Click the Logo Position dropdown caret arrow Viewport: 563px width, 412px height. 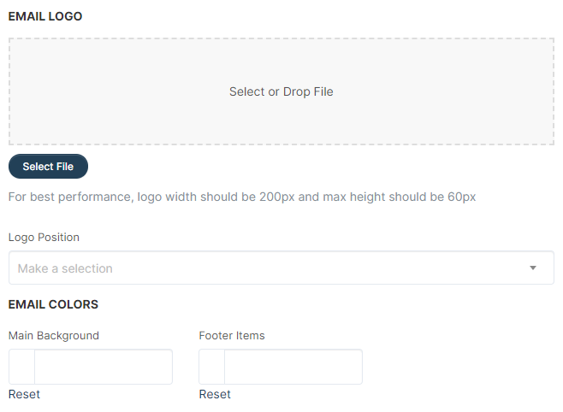pyautogui.click(x=533, y=268)
